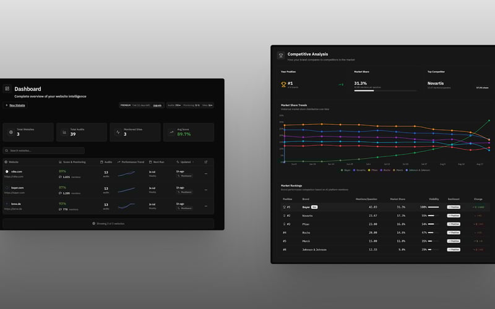Click the Competitive Analysis trophy icon

click(x=281, y=56)
